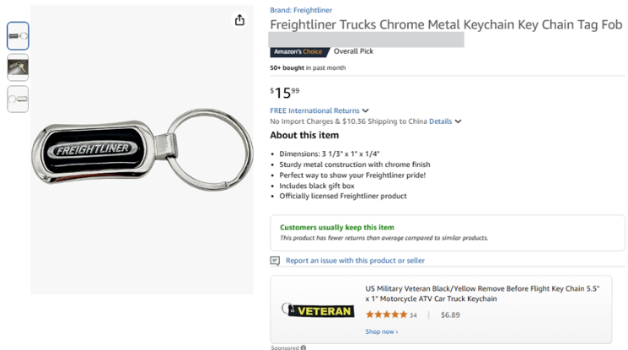Select the first keychain thumbnail

(x=18, y=36)
